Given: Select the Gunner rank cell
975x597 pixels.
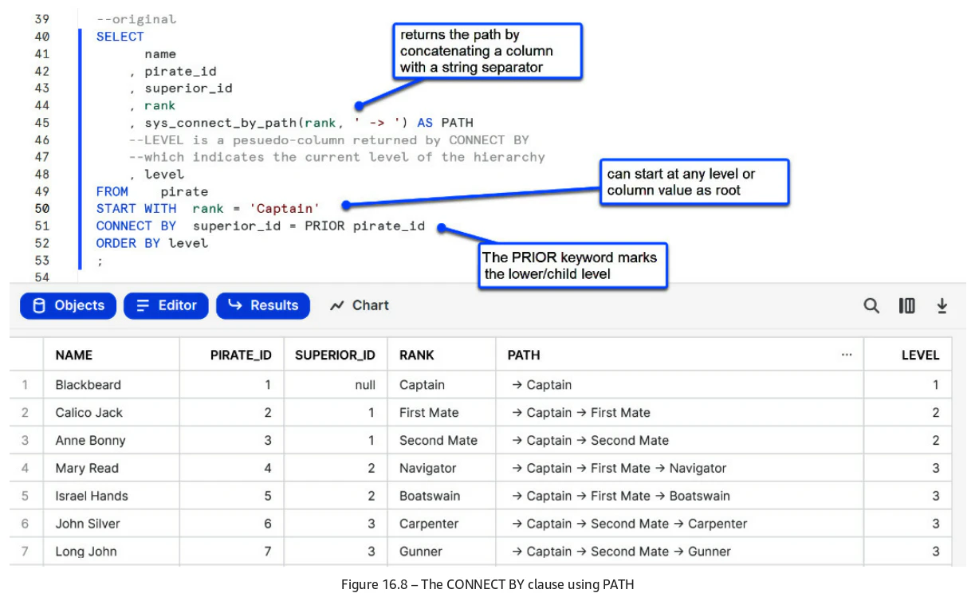Looking at the screenshot, I should pyautogui.click(x=442, y=552).
